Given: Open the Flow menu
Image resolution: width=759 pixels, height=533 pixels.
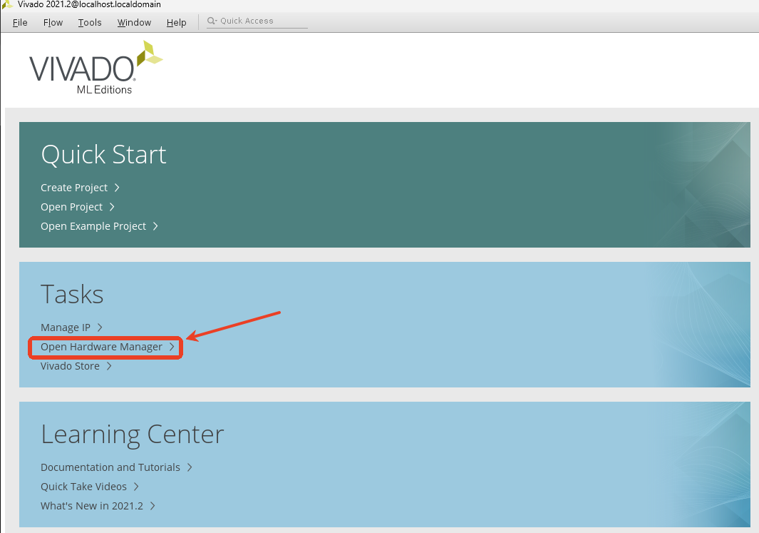Looking at the screenshot, I should [x=53, y=22].
